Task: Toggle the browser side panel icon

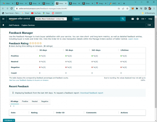Action: tap(145, 8)
